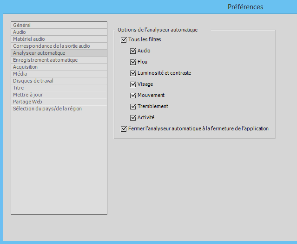Select Média in the category list
The height and width of the screenshot is (244, 297).
click(20, 74)
